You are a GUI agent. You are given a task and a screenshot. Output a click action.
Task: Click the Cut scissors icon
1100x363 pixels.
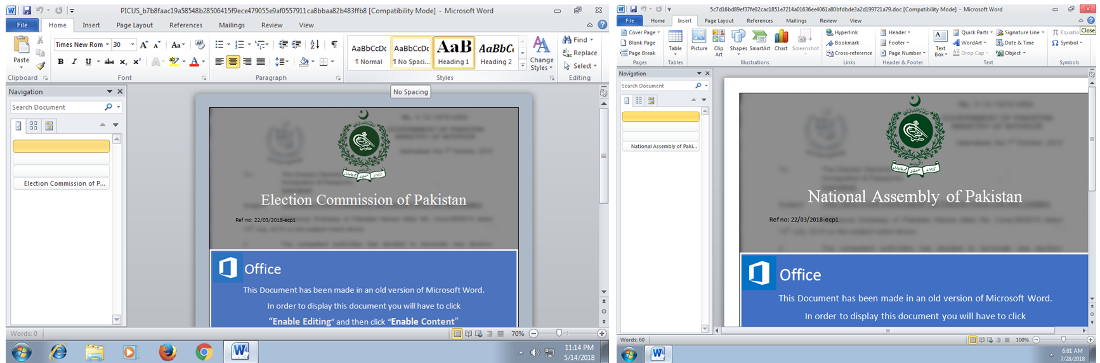coord(41,40)
